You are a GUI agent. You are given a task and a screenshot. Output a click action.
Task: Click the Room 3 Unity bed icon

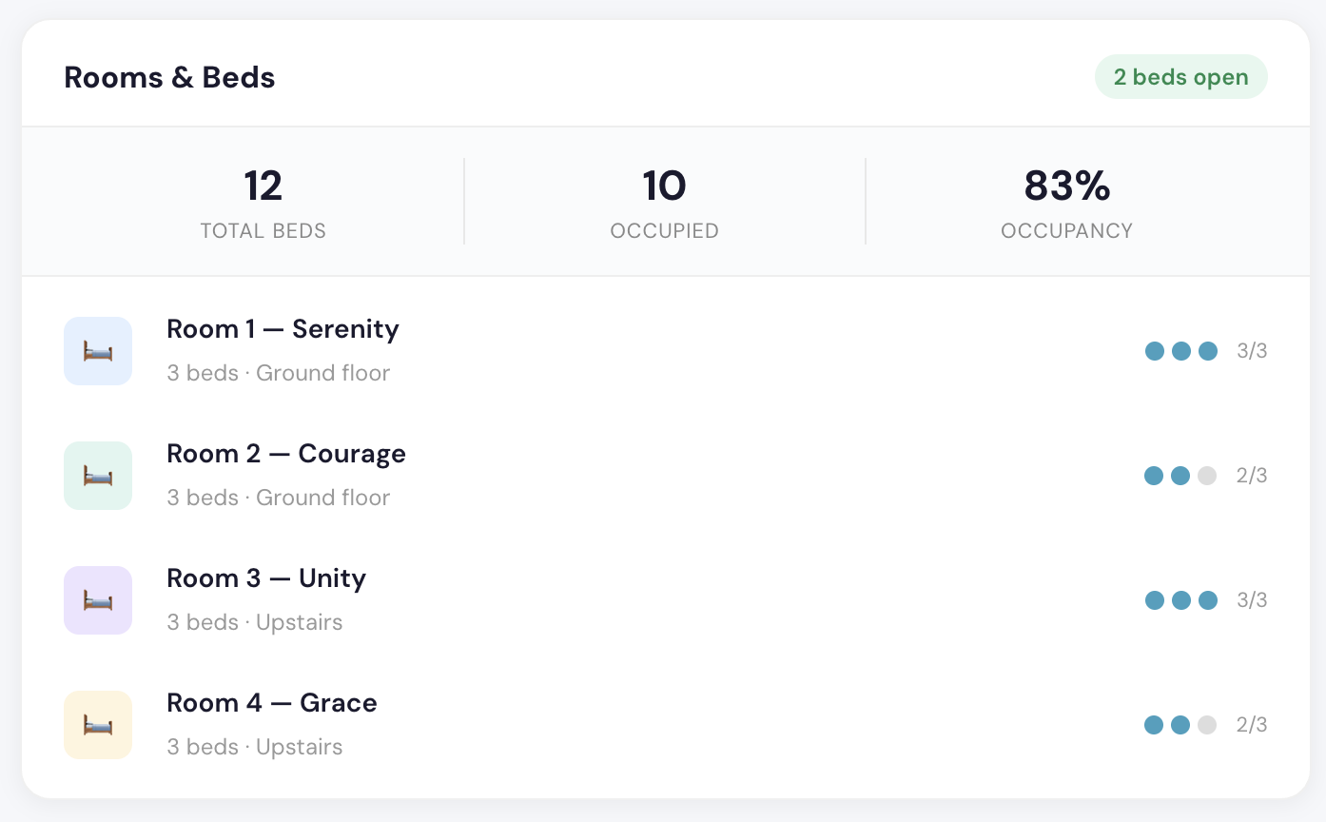[x=98, y=600]
